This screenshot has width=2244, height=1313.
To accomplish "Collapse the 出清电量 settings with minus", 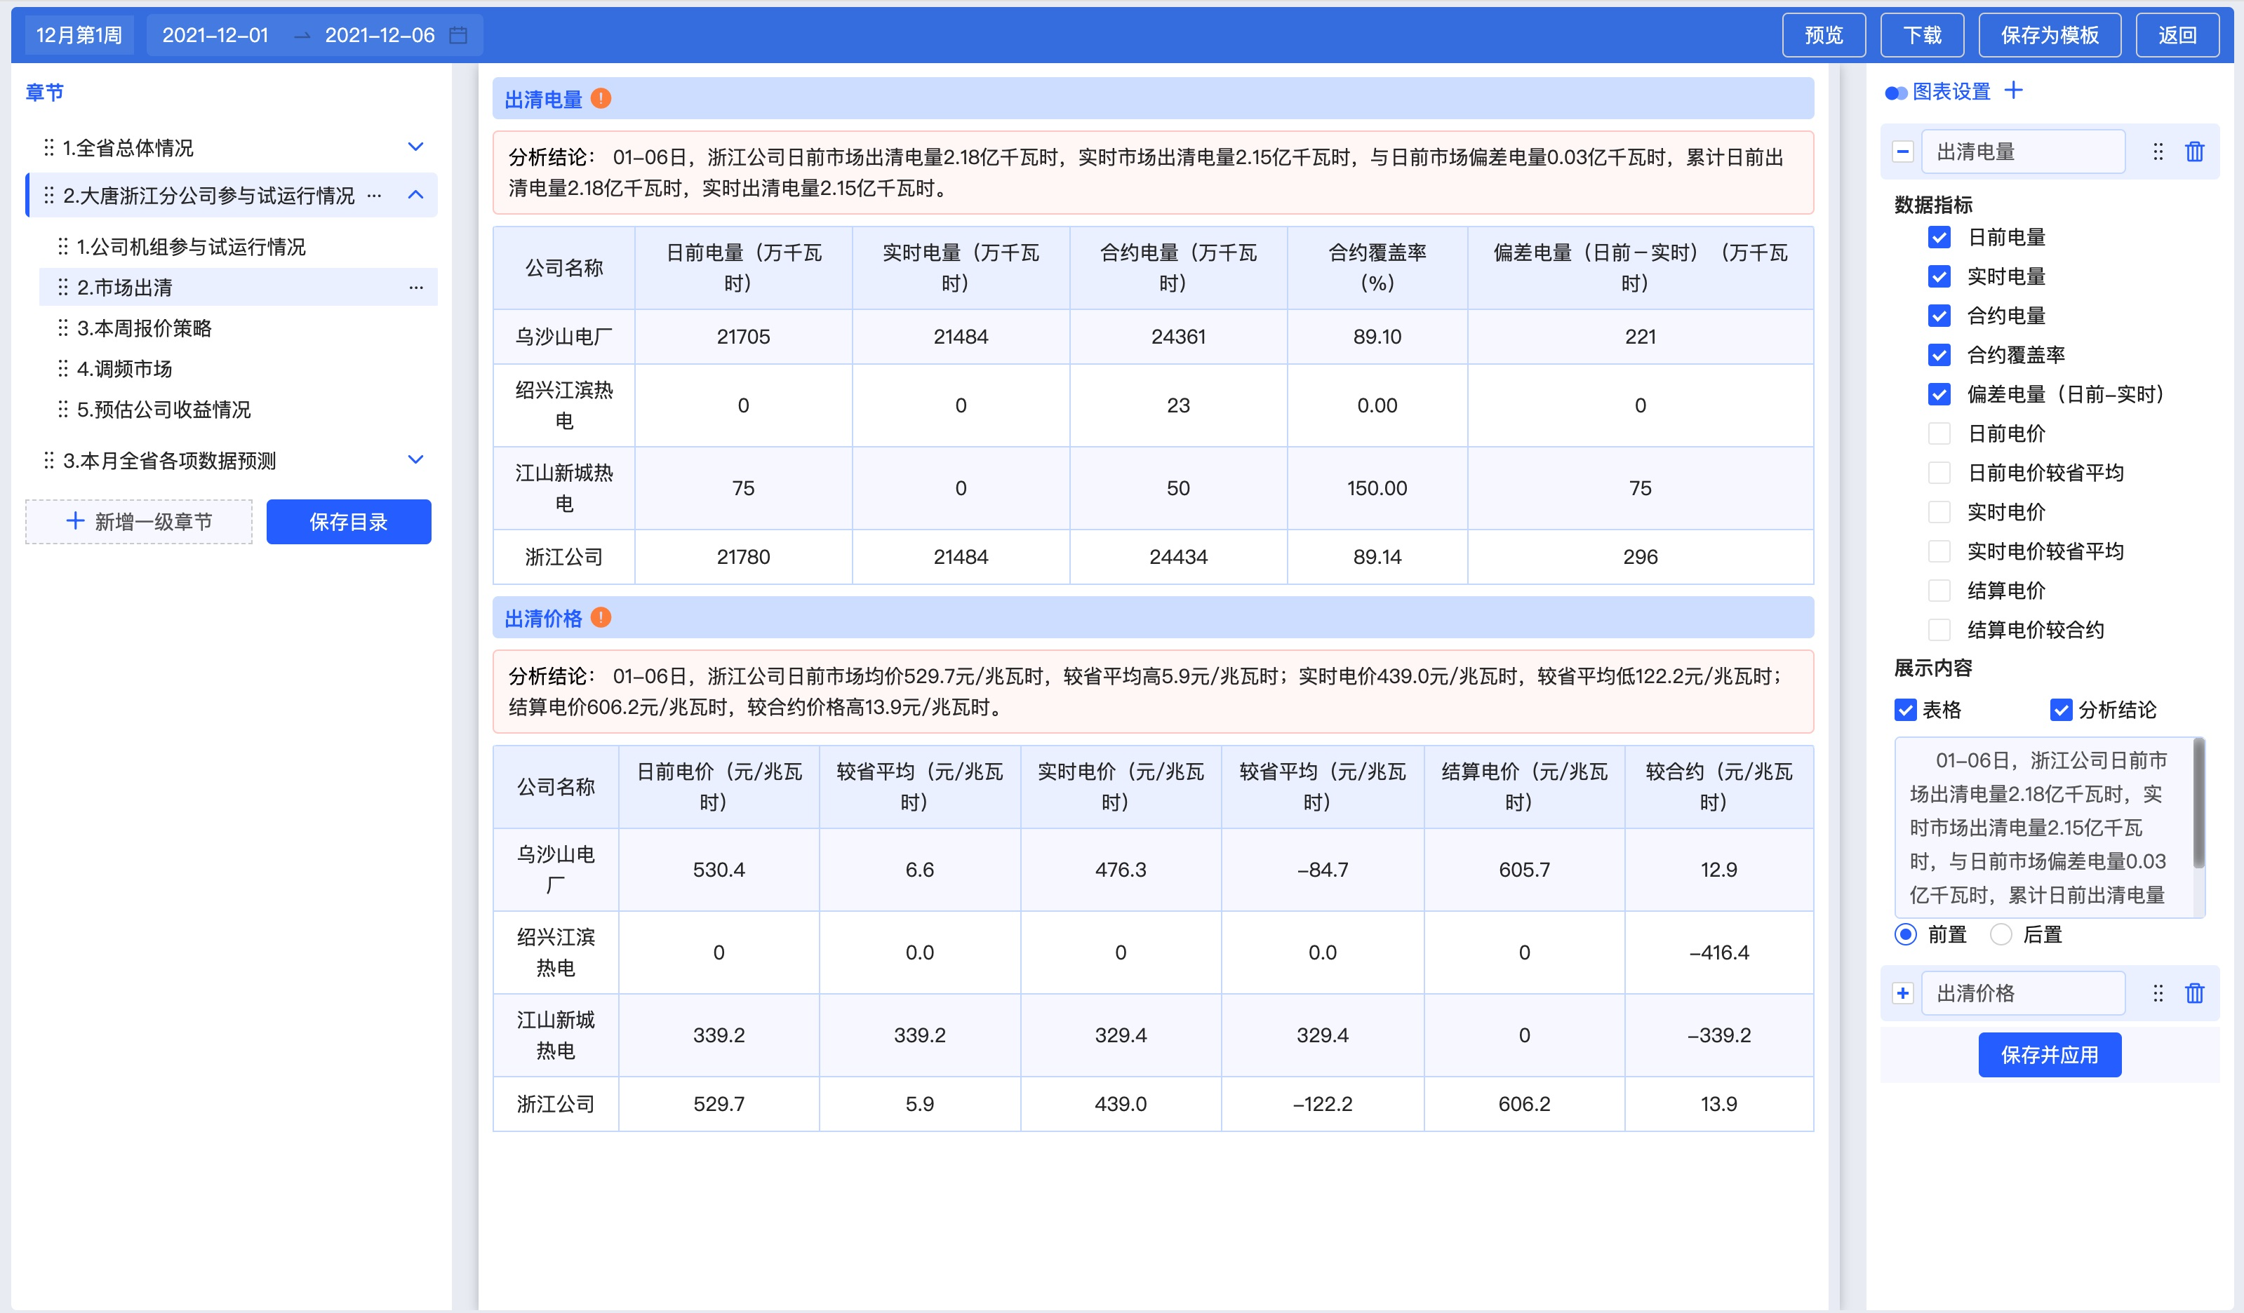I will coord(1903,152).
